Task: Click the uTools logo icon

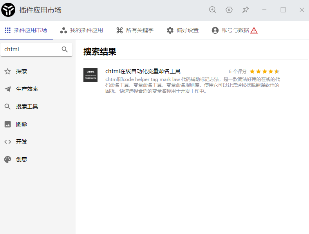Action: click(8, 10)
